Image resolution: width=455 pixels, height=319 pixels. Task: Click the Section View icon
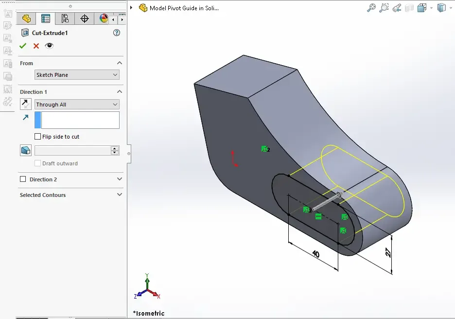(x=409, y=8)
